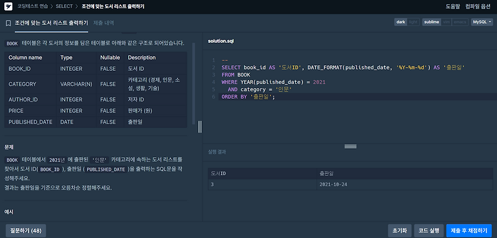
Task: Open 컴파일 옵션 in the top bar
Action: (x=478, y=7)
